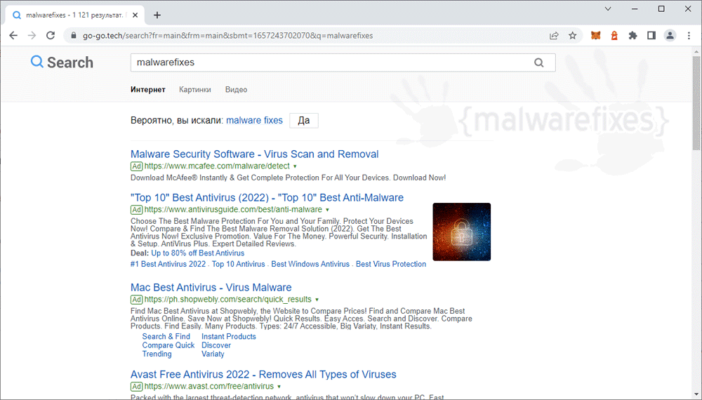Select the malwarefixes browser tab
702x400 pixels.
click(x=74, y=15)
